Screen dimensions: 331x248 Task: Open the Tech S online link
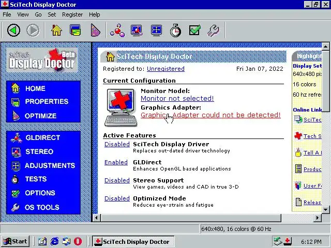pyautogui.click(x=312, y=136)
